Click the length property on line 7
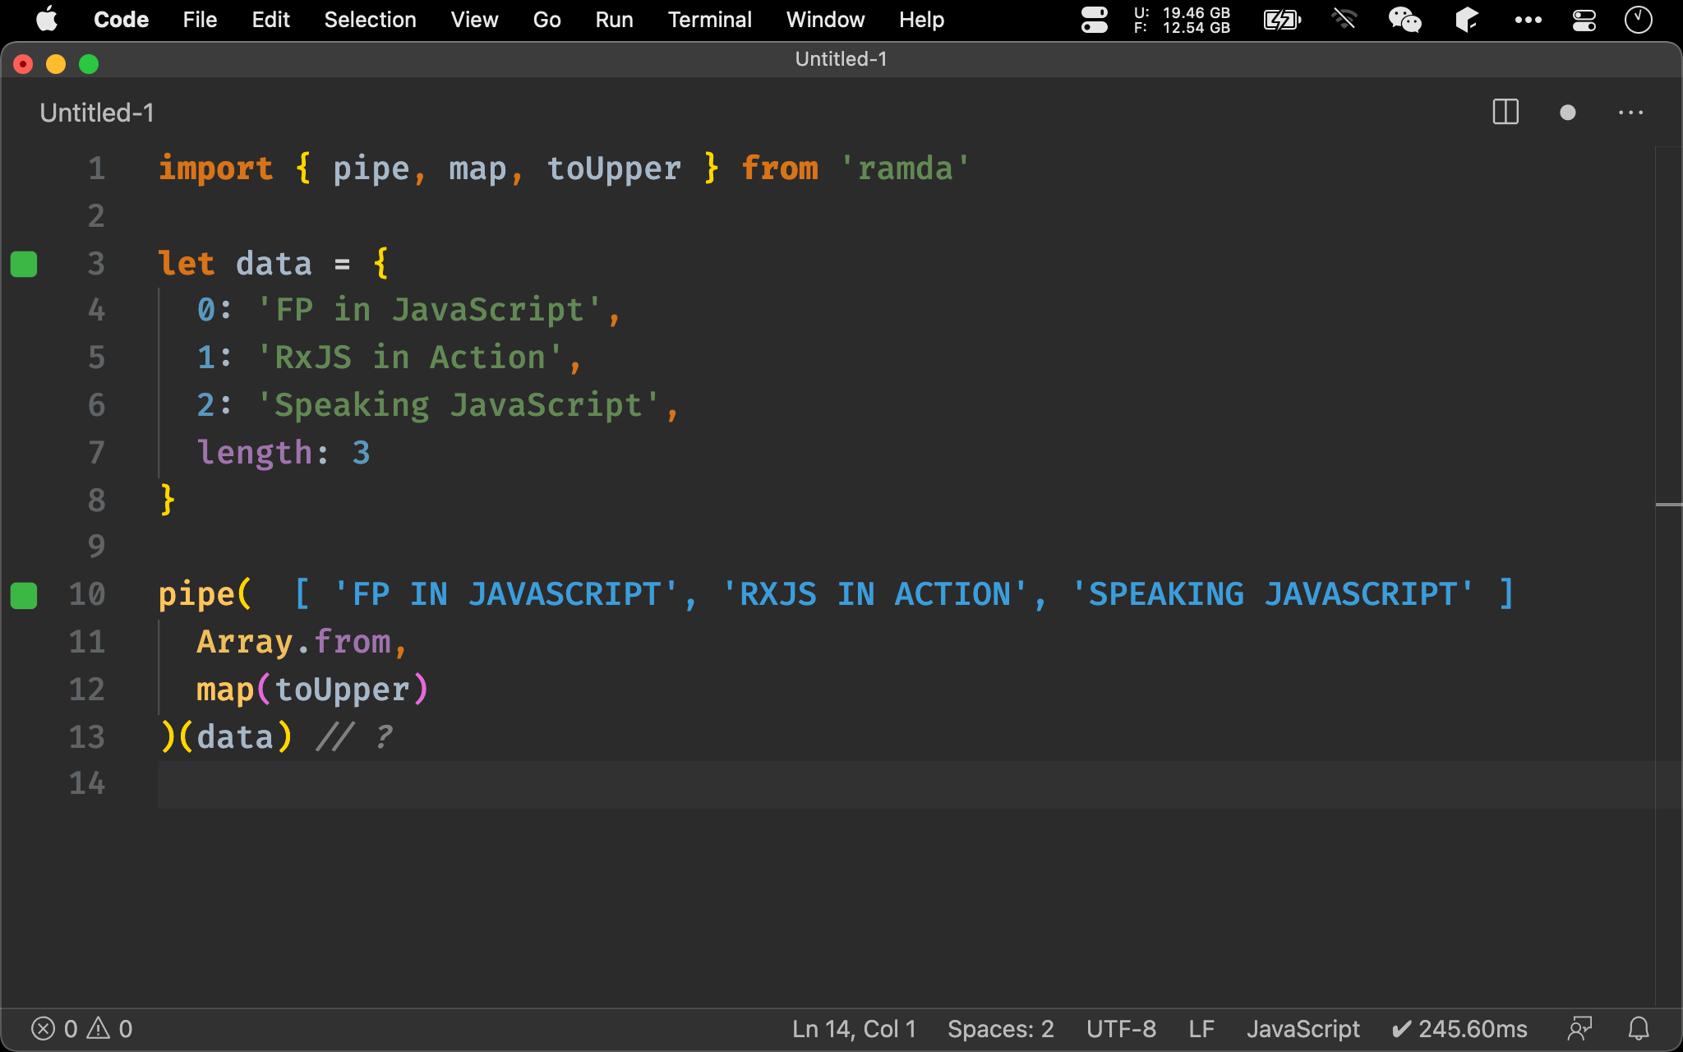This screenshot has width=1683, height=1052. 255,454
